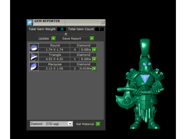This screenshot has width=186, height=139.
Task: Click the green warrior 3D model
Action: pos(140,84)
